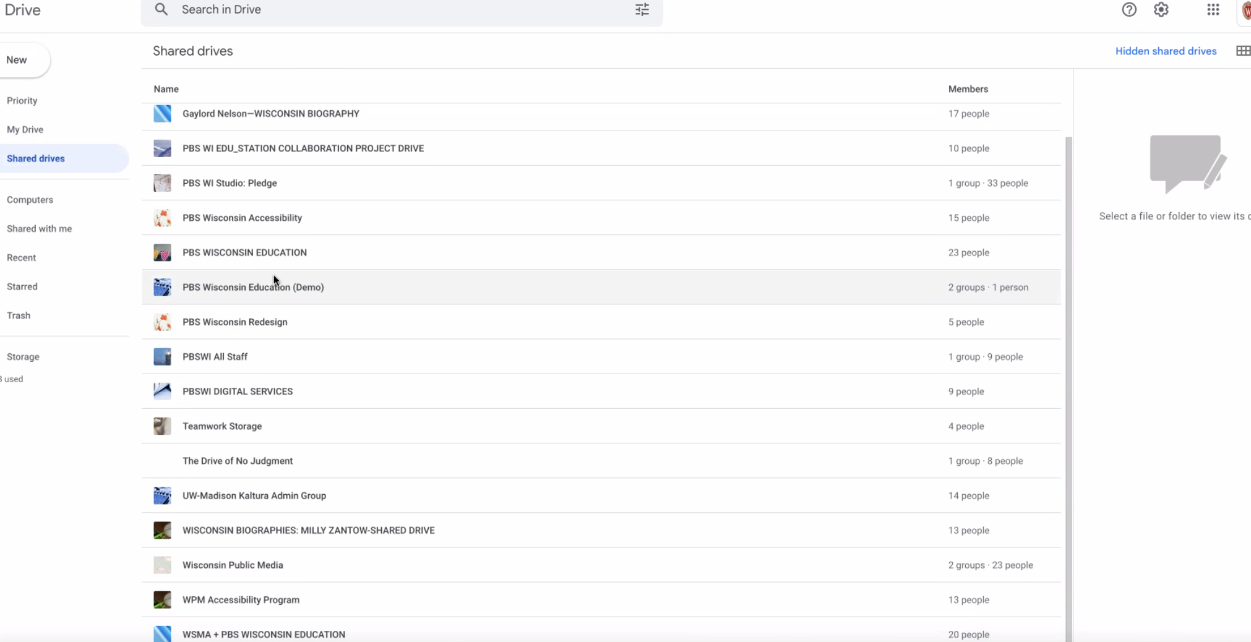Click the Members column header
Viewport: 1251px width, 642px height.
click(x=968, y=89)
